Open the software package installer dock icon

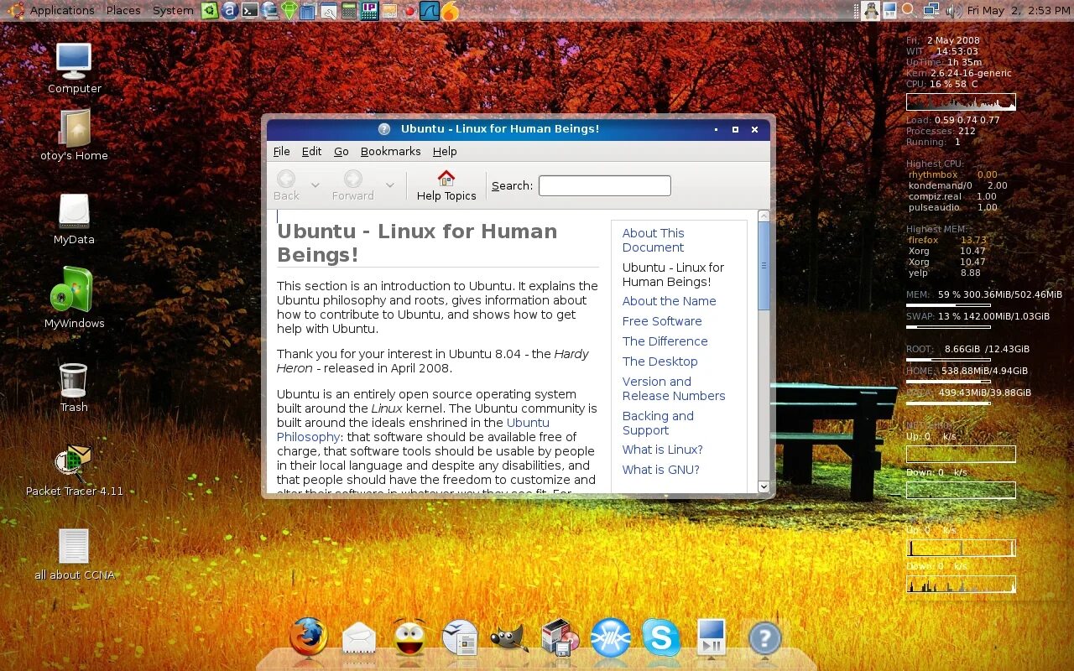(x=560, y=638)
